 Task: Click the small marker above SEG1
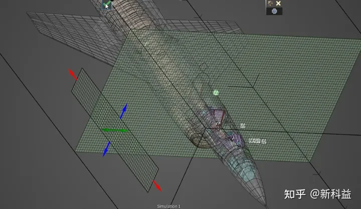pos(243,125)
